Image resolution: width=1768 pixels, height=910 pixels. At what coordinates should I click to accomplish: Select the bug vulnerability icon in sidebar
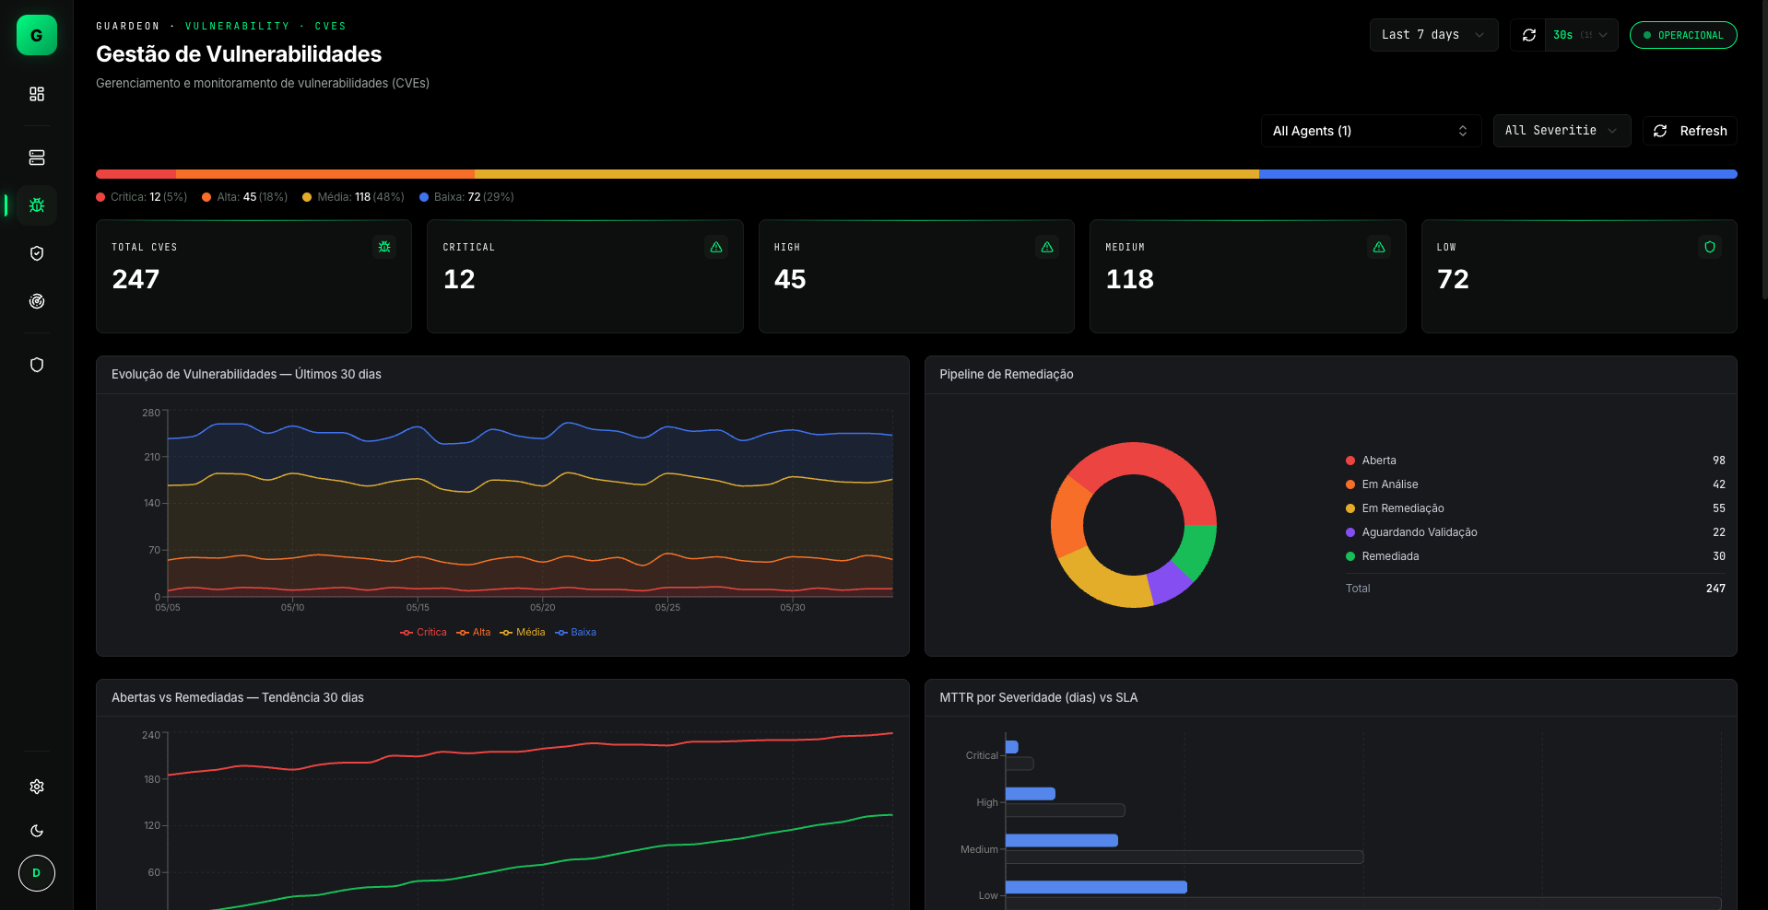(x=37, y=205)
